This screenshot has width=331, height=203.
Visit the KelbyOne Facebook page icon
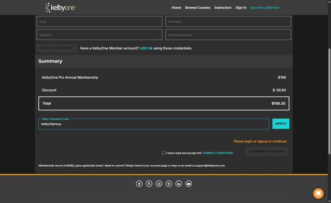[x=139, y=184]
